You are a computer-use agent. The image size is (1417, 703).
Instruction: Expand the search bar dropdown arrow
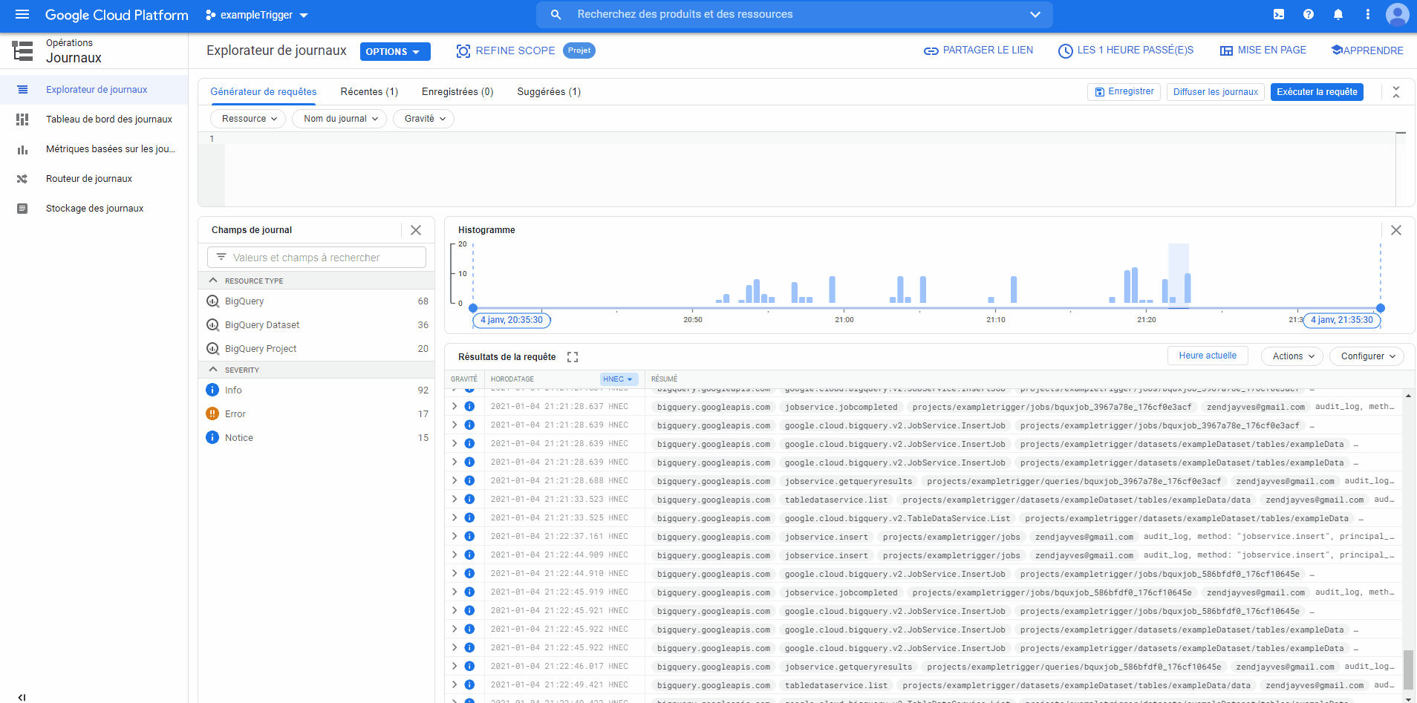(1035, 14)
